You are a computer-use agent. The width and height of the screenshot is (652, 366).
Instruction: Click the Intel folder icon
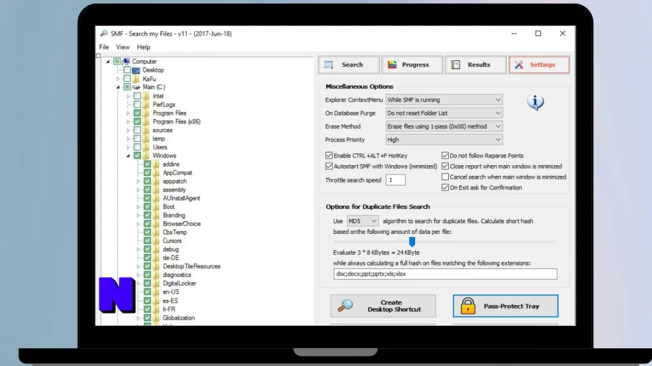coord(146,96)
